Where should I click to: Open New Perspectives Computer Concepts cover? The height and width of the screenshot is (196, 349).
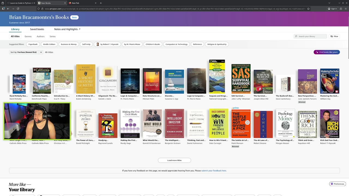[x=307, y=81]
